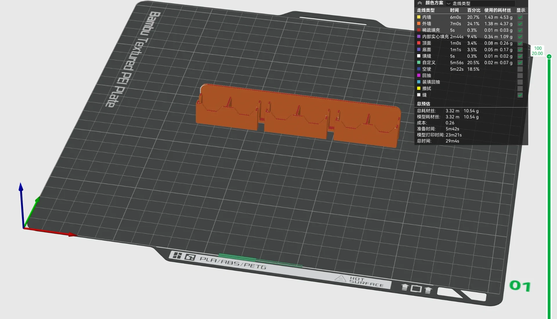Image resolution: width=557 pixels, height=319 pixels.
Task: Select the 稀疏填充 row label
Action: point(431,30)
